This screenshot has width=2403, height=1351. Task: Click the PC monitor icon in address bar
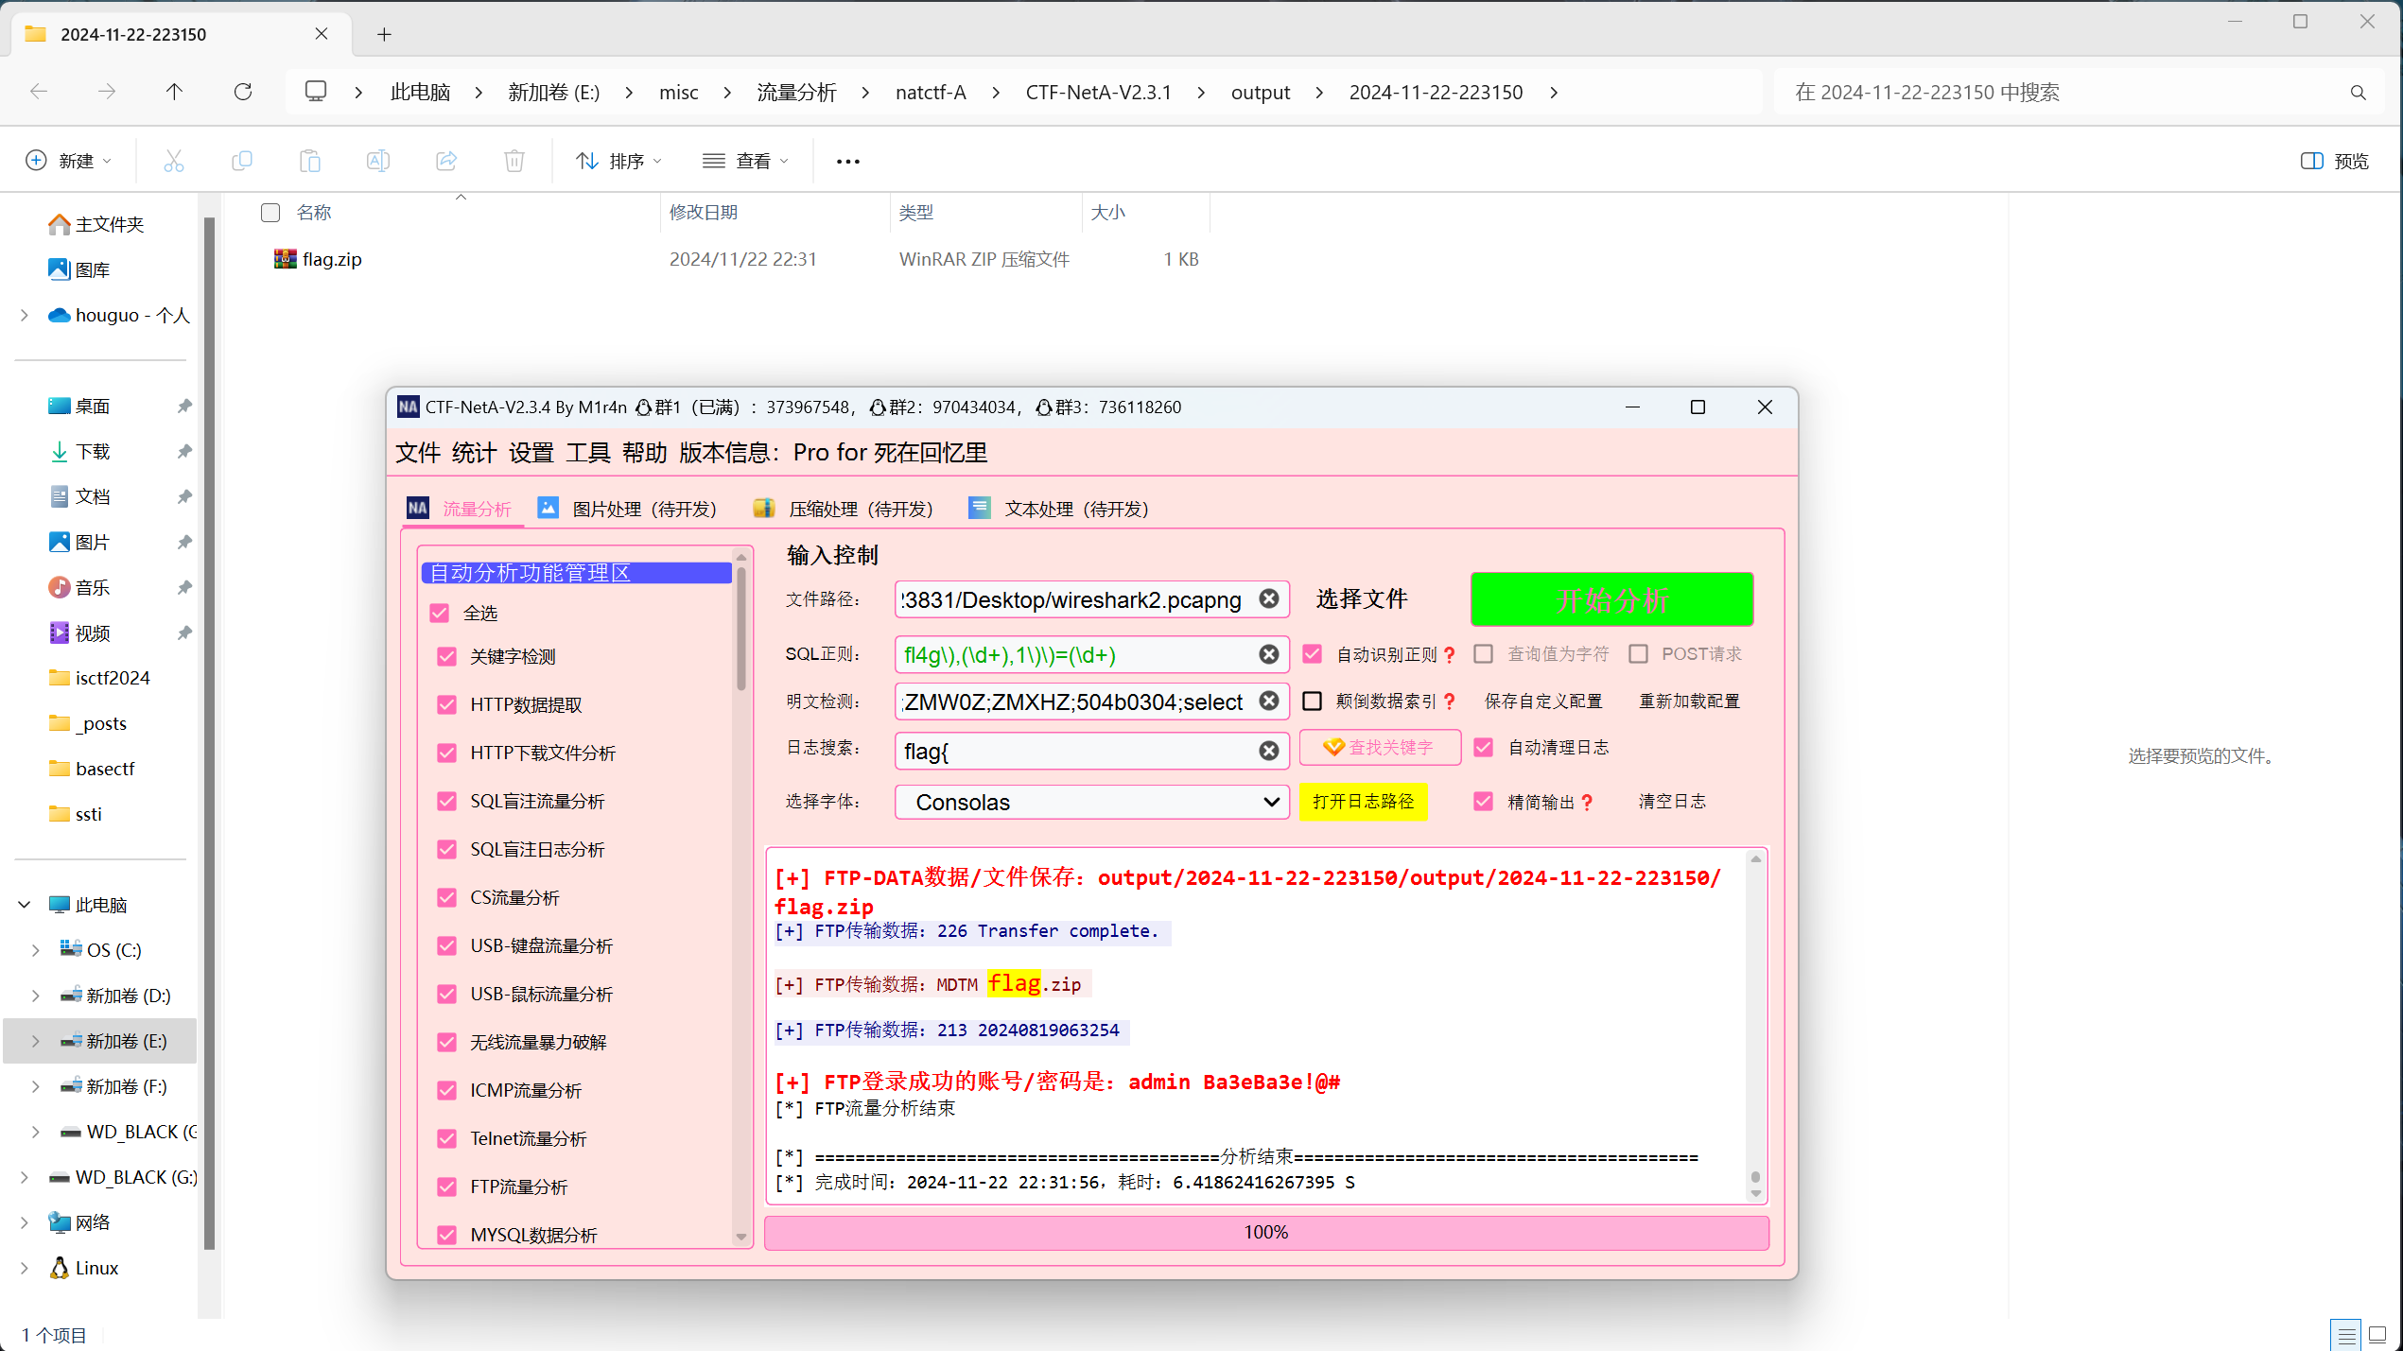316,92
